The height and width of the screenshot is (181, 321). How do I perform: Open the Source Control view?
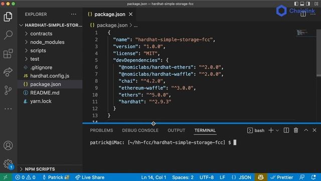click(8, 90)
